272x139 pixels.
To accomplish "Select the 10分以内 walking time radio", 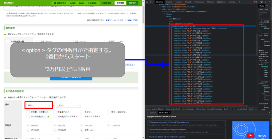I will coord(108,125).
